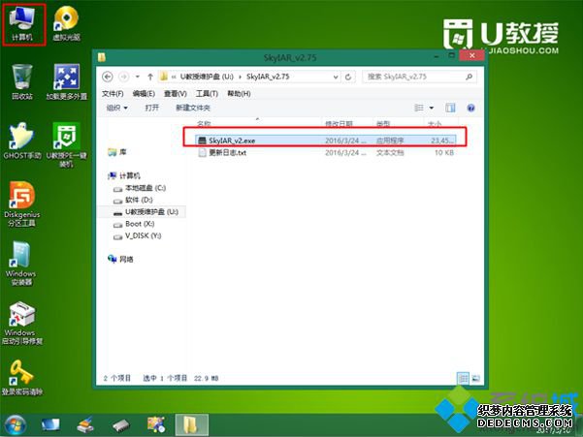Click the search magnifier icon
This screenshot has height=437, width=583.
point(470,77)
